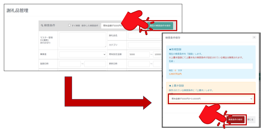Click the 更新日時 start date field
The image size is (264, 129).
[x=138, y=64]
